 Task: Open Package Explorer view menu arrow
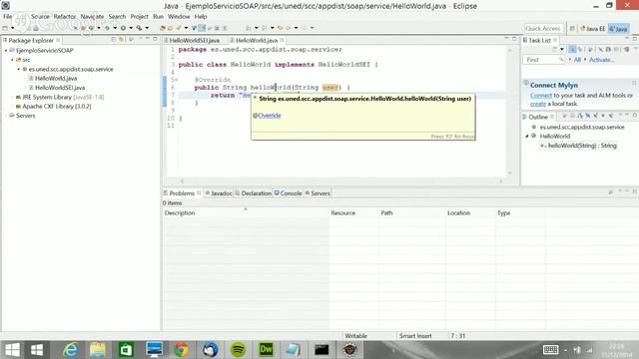click(131, 40)
